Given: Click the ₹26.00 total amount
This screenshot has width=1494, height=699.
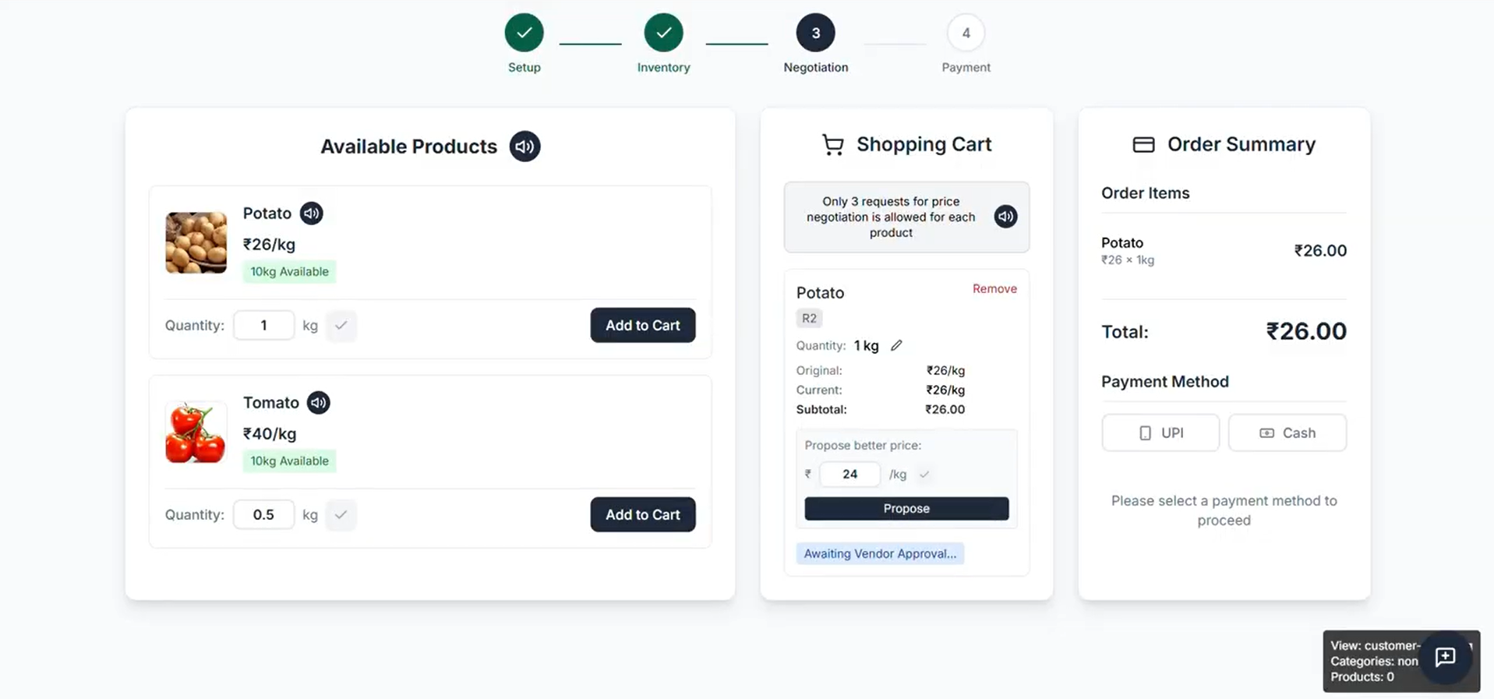Looking at the screenshot, I should 1306,331.
